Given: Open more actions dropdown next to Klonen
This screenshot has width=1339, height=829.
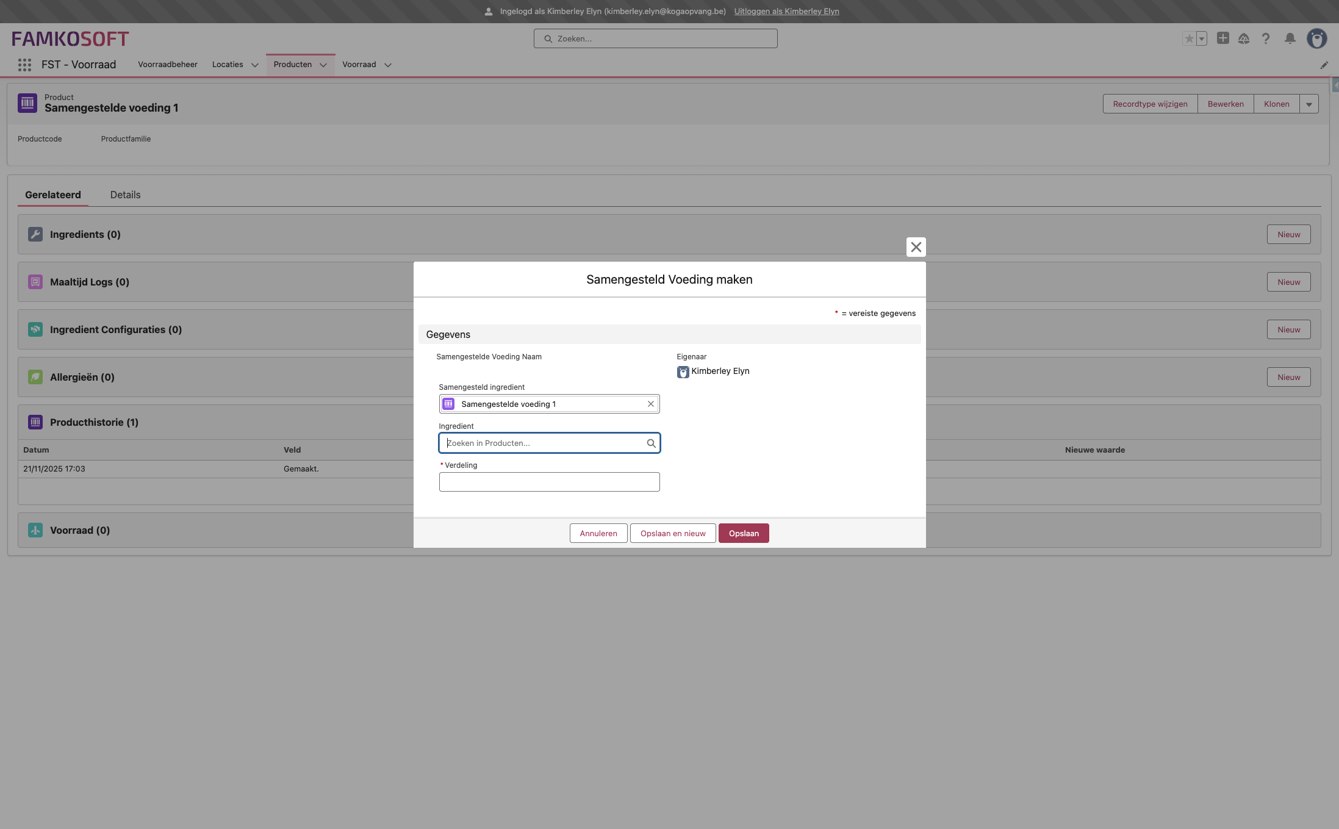Looking at the screenshot, I should coord(1308,104).
